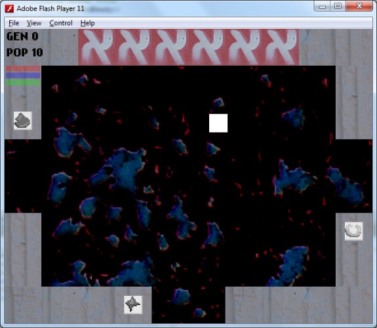
Task: Click the dark star-shaped icon at bottom
Action: [x=133, y=305]
